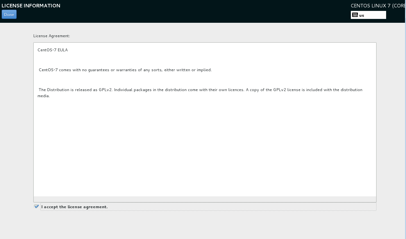Click inside the license scroll view
Image resolution: width=406 pixels, height=239 pixels.
click(205, 144)
